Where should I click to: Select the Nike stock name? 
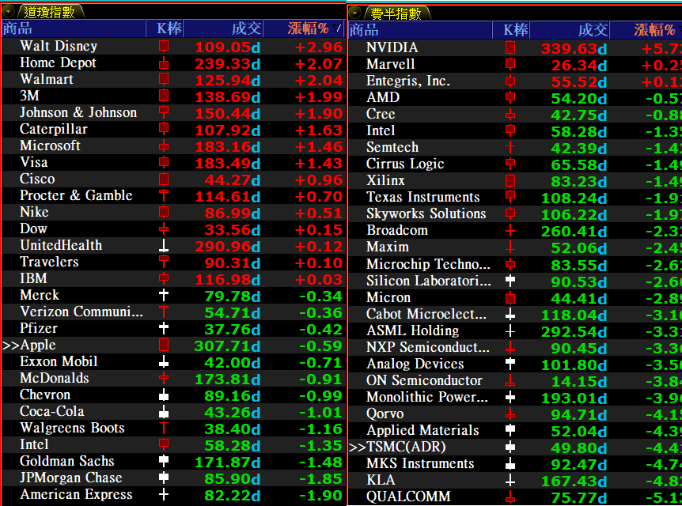[x=34, y=212]
